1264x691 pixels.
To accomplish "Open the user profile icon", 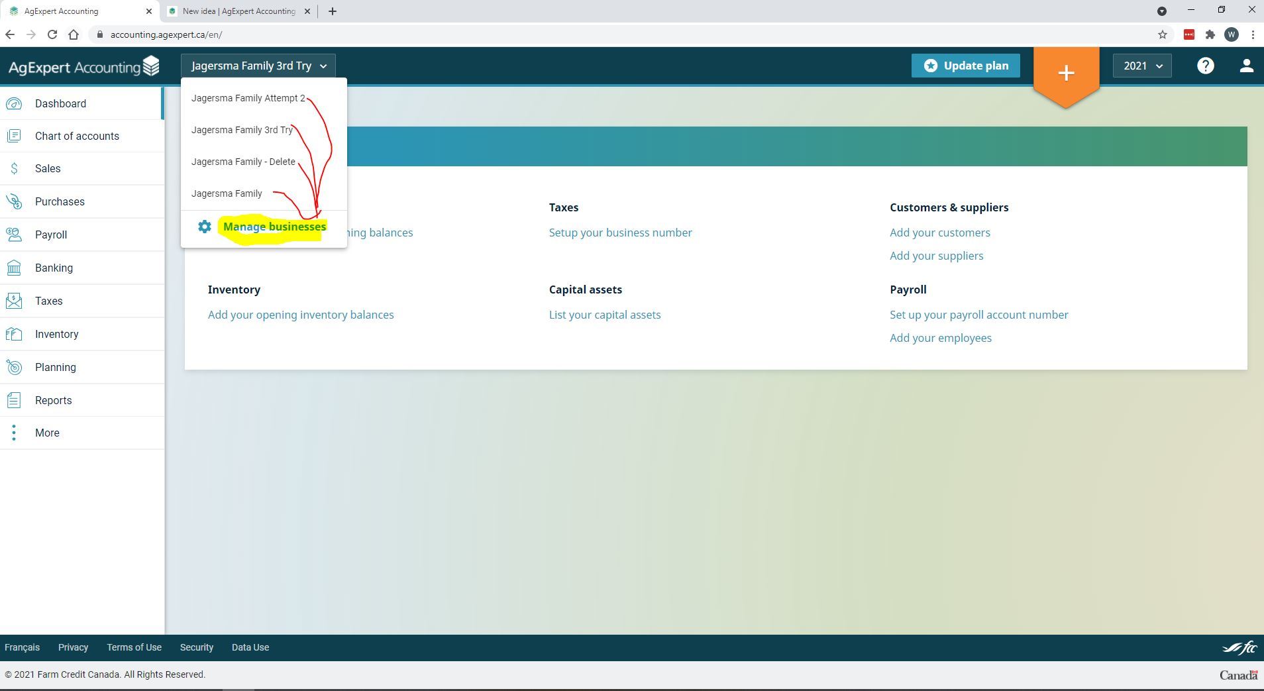I will [x=1245, y=66].
